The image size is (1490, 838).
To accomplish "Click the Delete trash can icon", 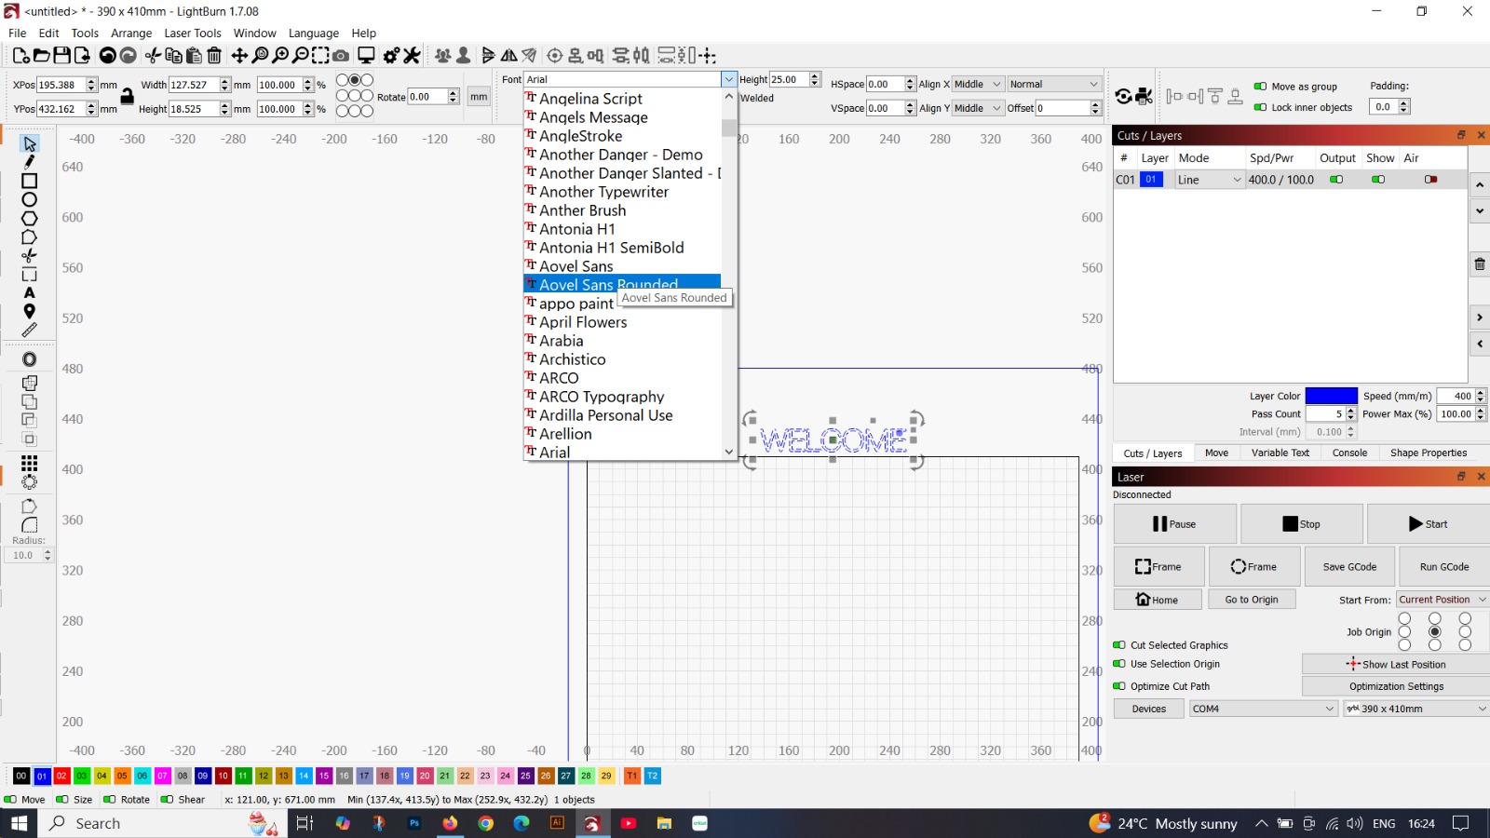I will point(214,56).
